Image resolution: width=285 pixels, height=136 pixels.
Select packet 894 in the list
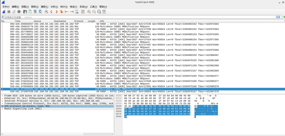pyautogui.click(x=143, y=24)
